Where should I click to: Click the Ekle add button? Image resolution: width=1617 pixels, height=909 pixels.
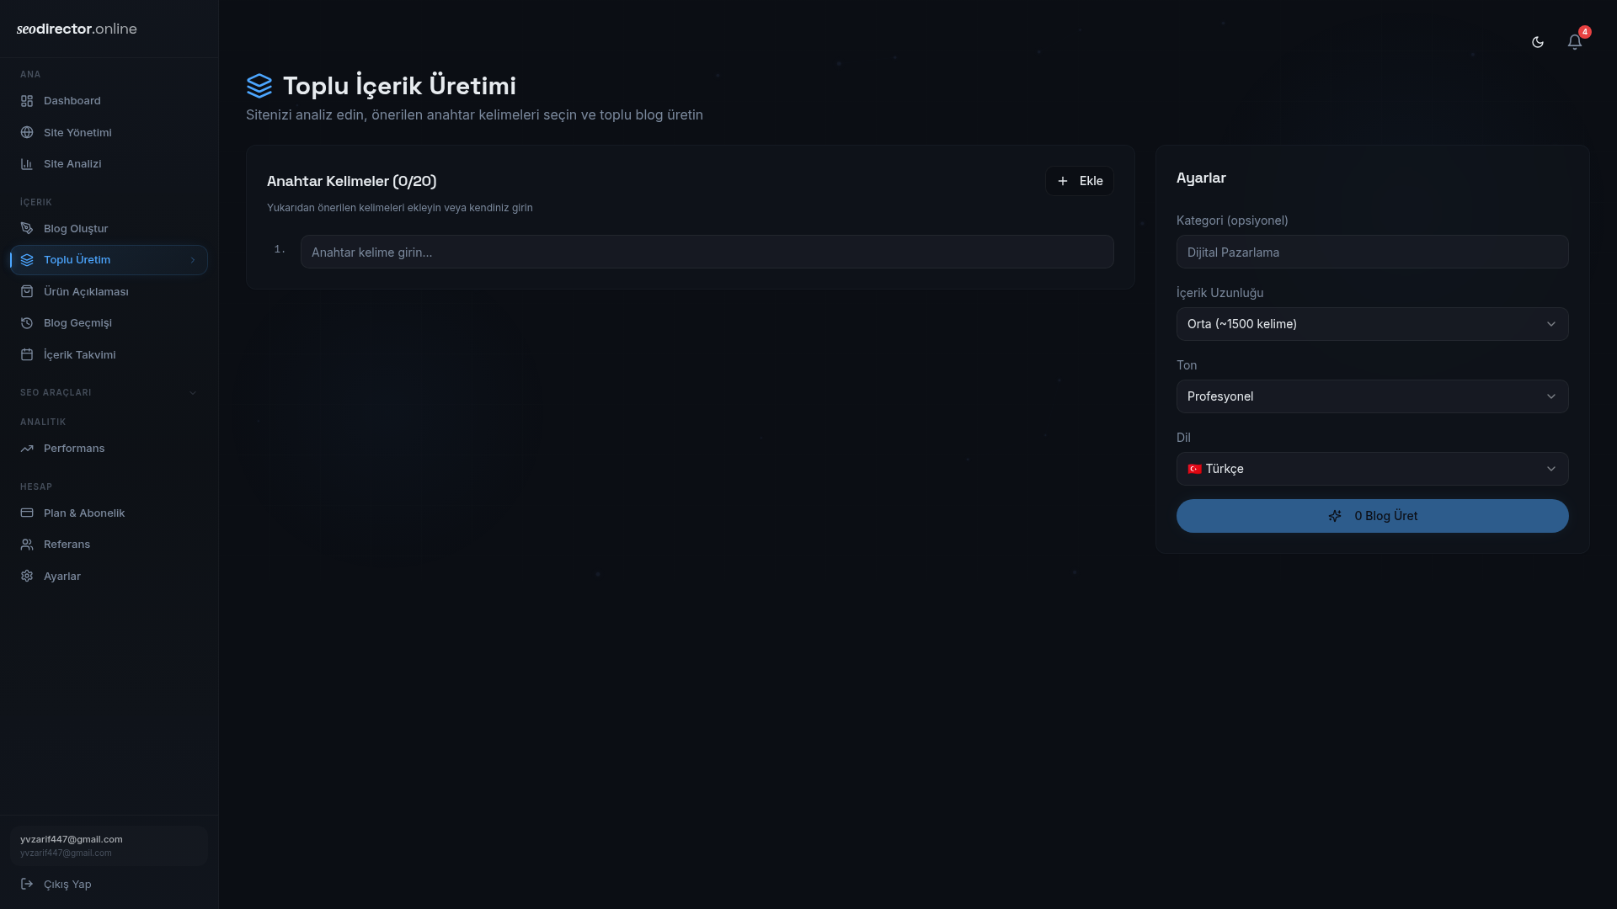pyautogui.click(x=1079, y=181)
